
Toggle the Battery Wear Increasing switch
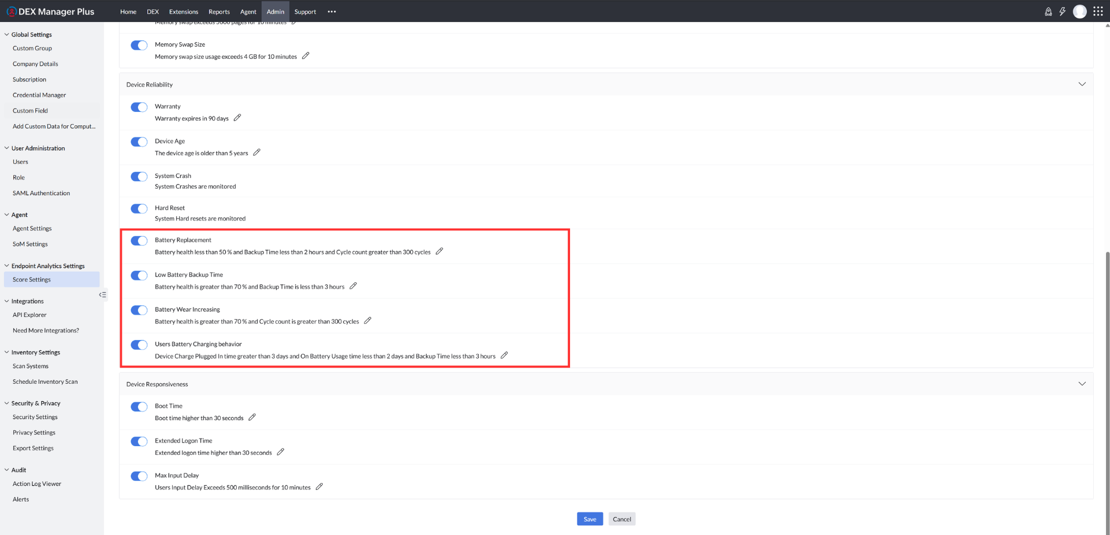pyautogui.click(x=139, y=310)
